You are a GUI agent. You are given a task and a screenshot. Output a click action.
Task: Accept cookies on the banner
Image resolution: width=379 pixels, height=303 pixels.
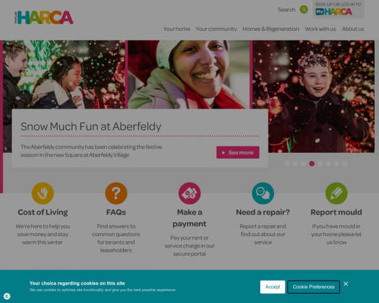[273, 287]
